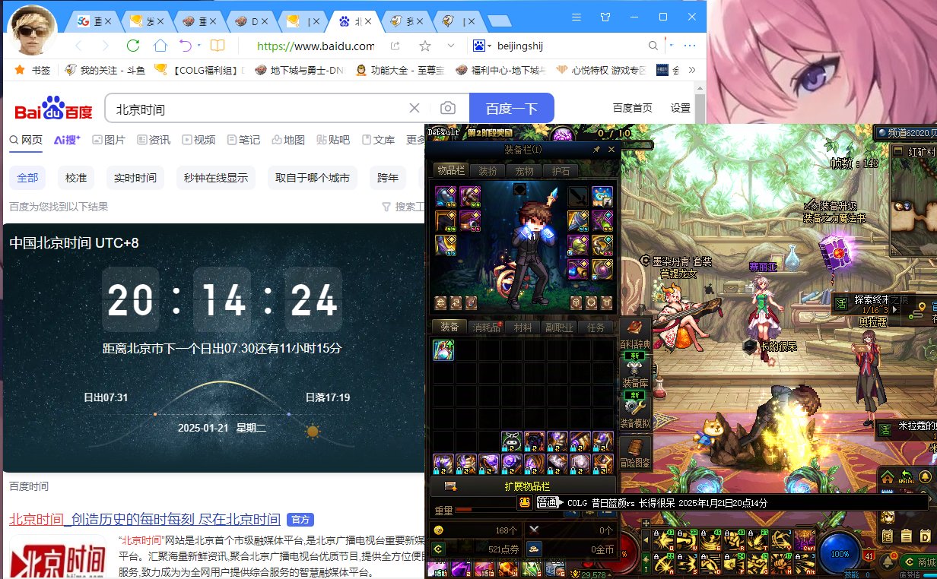Close the 装备栏 equipment panel
Viewport: 937px width, 579px height.
pos(611,150)
